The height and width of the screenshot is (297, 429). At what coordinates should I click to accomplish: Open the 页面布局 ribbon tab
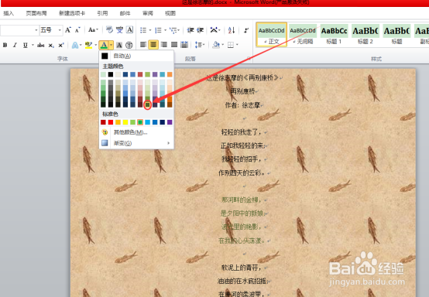[x=36, y=13]
